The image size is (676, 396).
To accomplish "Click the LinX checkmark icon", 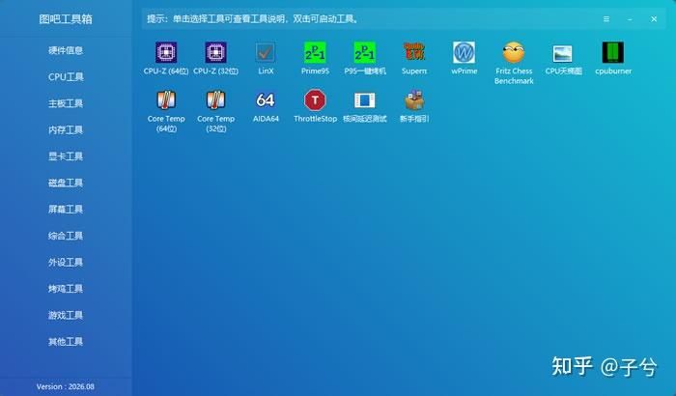I will coord(266,52).
